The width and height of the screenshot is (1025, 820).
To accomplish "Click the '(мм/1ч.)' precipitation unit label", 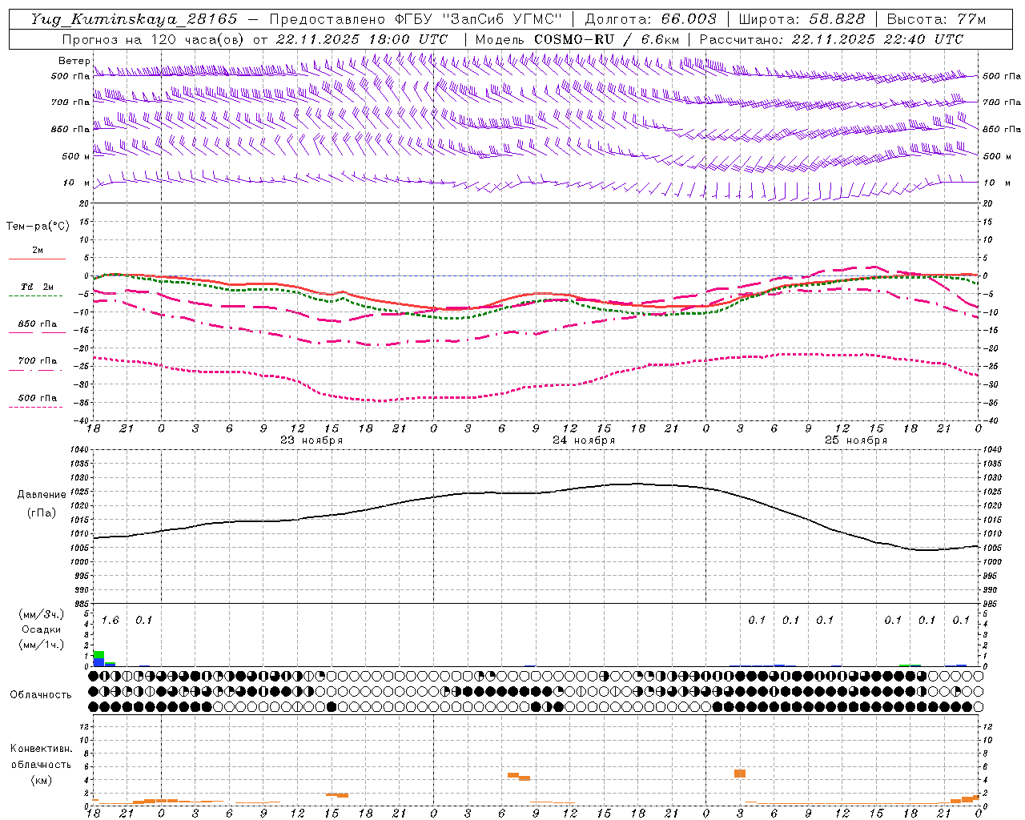I will click(42, 645).
